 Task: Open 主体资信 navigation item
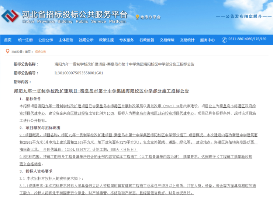click(x=66, y=40)
